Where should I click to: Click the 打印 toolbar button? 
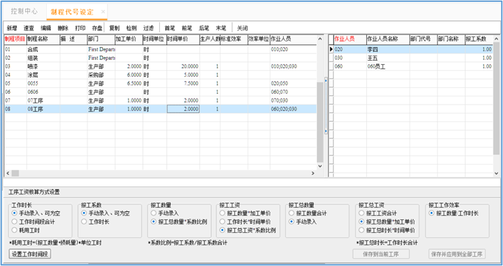click(x=80, y=28)
